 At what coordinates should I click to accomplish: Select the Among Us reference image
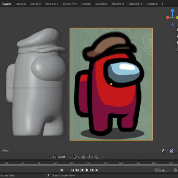111,84
